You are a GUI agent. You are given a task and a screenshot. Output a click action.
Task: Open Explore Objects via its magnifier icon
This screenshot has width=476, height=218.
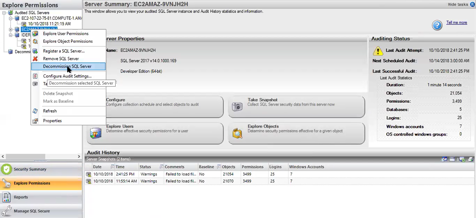(237, 133)
